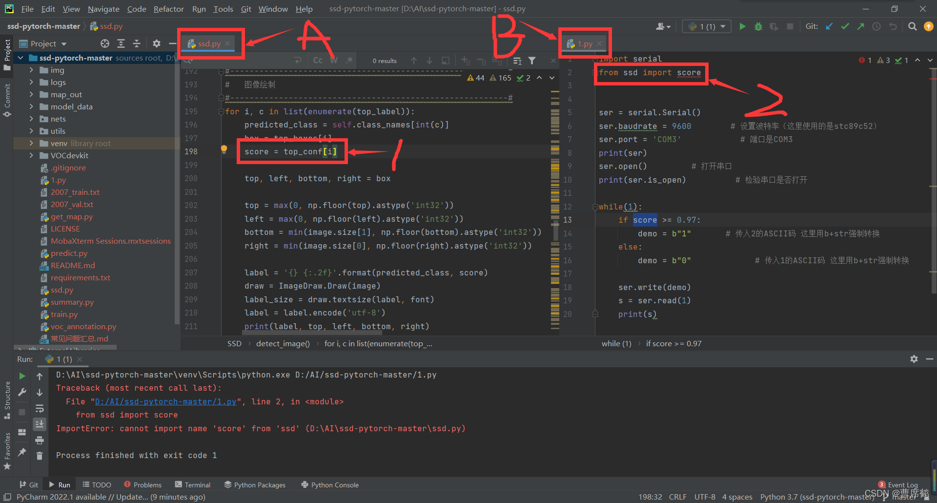Expand the nets folder in Project tree
Image resolution: width=937 pixels, height=503 pixels.
coord(31,119)
